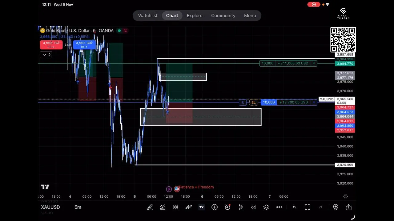Viewport: 394px width, 221px height.
Task: Select the pencil drawing tools icon
Action: pos(150,207)
